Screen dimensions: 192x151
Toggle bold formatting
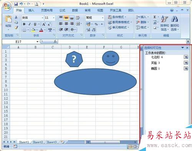point(24,24)
